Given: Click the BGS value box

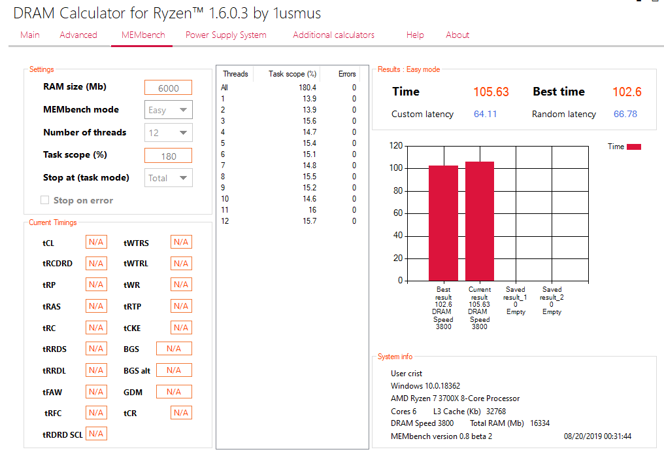Looking at the screenshot, I should [174, 349].
